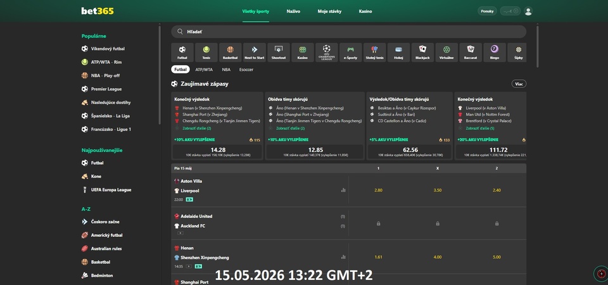Open the Shootout tile
This screenshot has width=608, height=285.
tap(279, 53)
